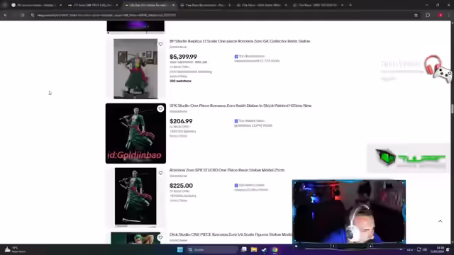This screenshot has width=454, height=255.
Task: Add the $5,399.99 Zoro statue to watchlist
Action: click(x=160, y=44)
